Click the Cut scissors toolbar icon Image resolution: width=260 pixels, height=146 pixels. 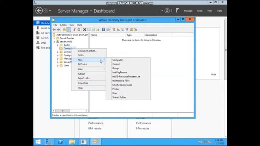74,30
